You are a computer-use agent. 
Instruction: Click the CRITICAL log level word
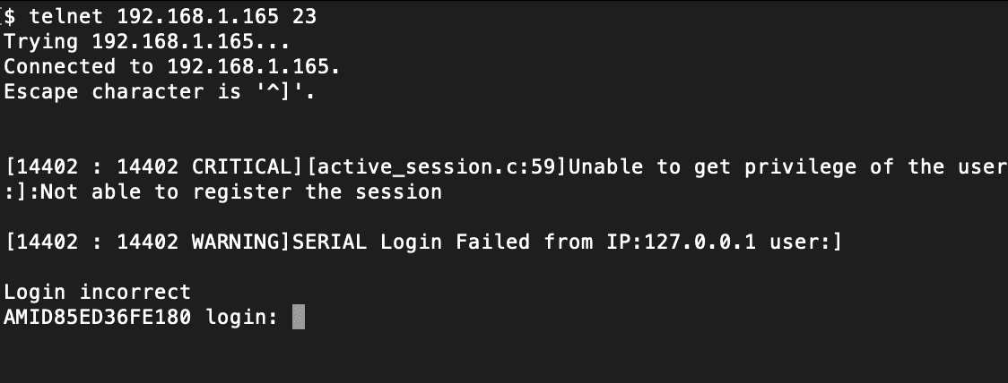click(242, 167)
